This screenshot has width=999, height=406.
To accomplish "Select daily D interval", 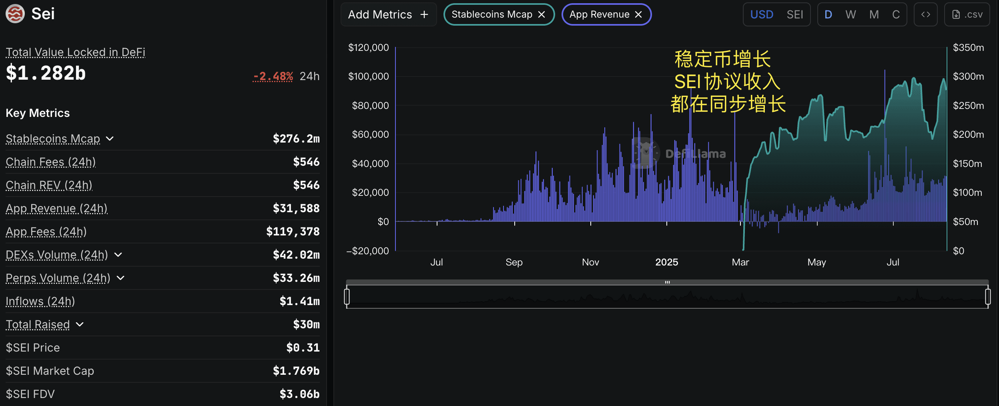I will click(828, 14).
